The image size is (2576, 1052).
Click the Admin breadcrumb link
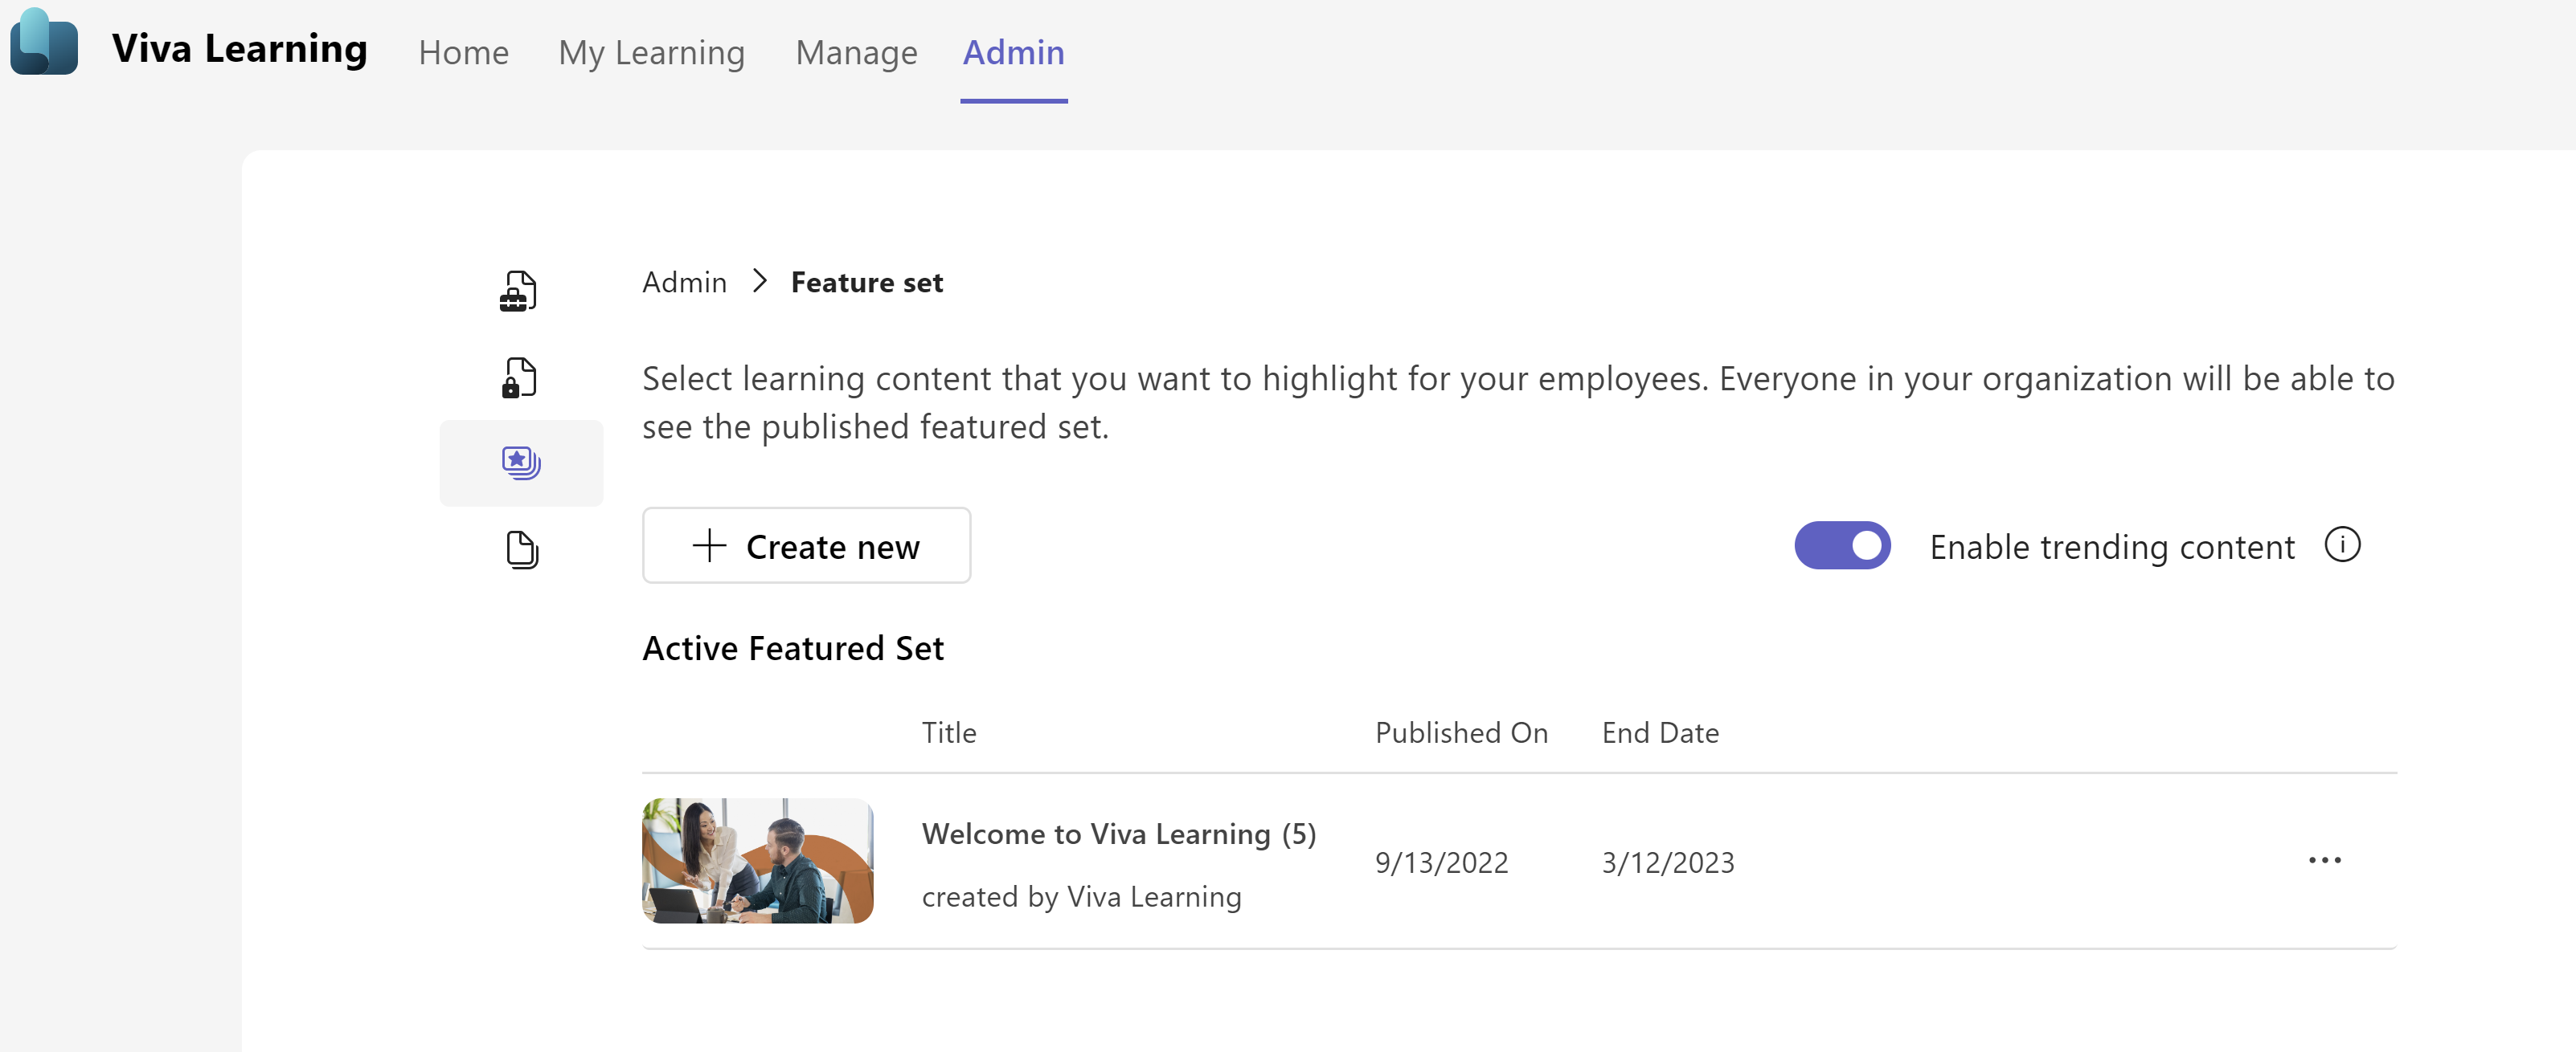tap(684, 283)
